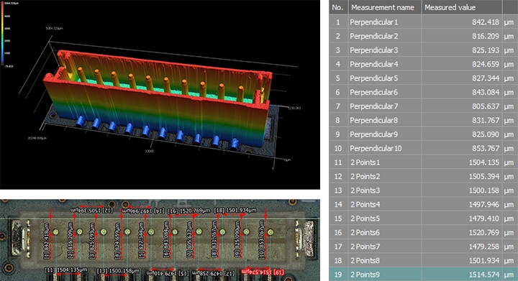This screenshot has width=518, height=281.
Task: Click red [19] 1514.574µm measurement label
Action: tap(263, 272)
